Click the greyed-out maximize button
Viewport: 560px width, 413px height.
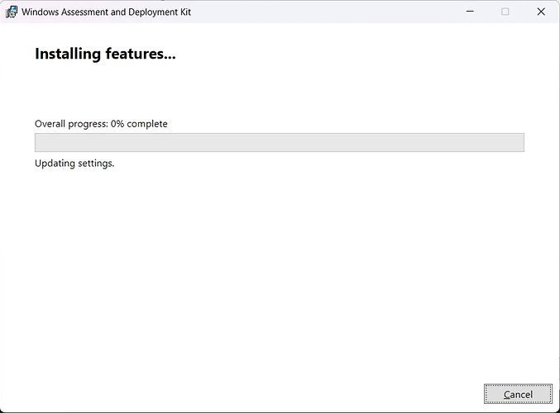505,12
